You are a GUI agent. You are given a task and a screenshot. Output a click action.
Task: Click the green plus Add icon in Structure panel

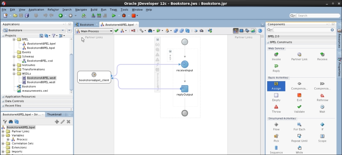point(57,121)
